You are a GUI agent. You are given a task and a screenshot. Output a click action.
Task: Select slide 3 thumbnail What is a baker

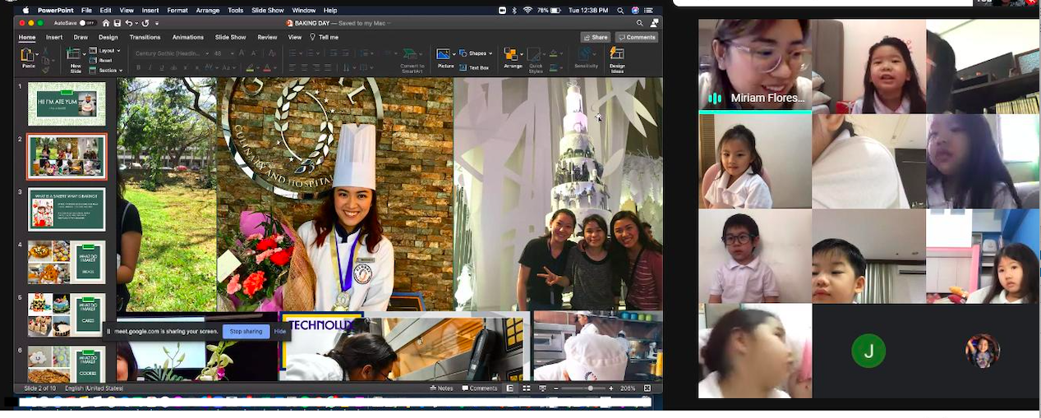[x=67, y=209]
